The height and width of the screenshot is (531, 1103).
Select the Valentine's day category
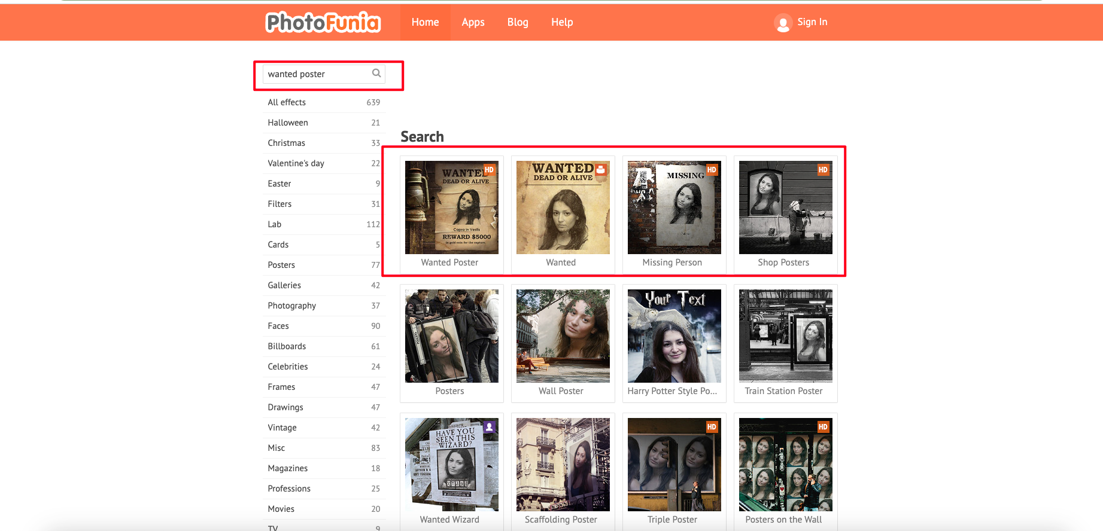coord(324,163)
